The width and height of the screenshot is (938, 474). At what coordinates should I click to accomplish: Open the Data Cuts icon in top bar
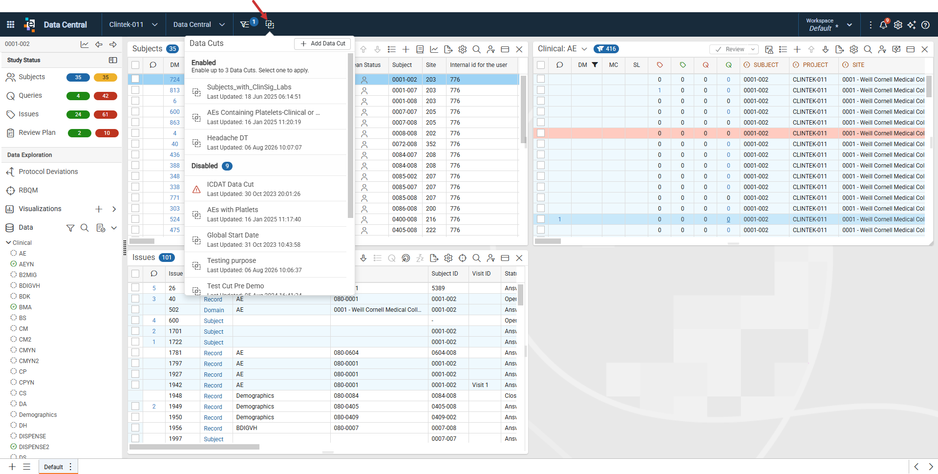click(270, 24)
